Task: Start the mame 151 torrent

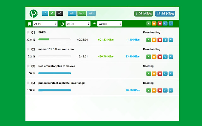Action: (x=149, y=57)
